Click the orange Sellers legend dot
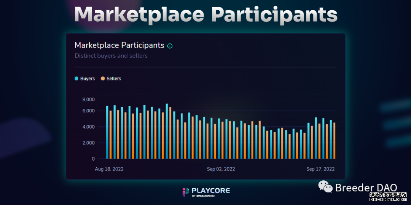411x205 pixels. pos(102,79)
